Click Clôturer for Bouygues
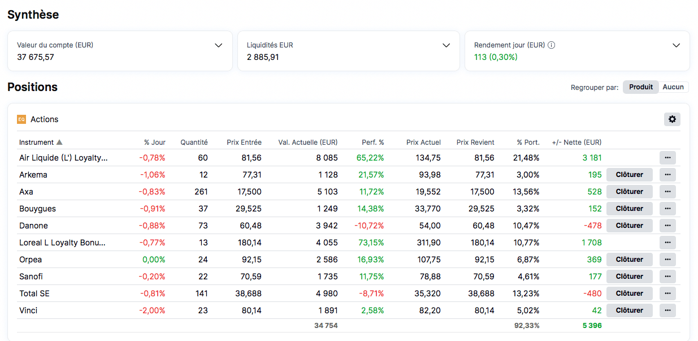Viewport: 698px width, 341px height. click(x=630, y=209)
